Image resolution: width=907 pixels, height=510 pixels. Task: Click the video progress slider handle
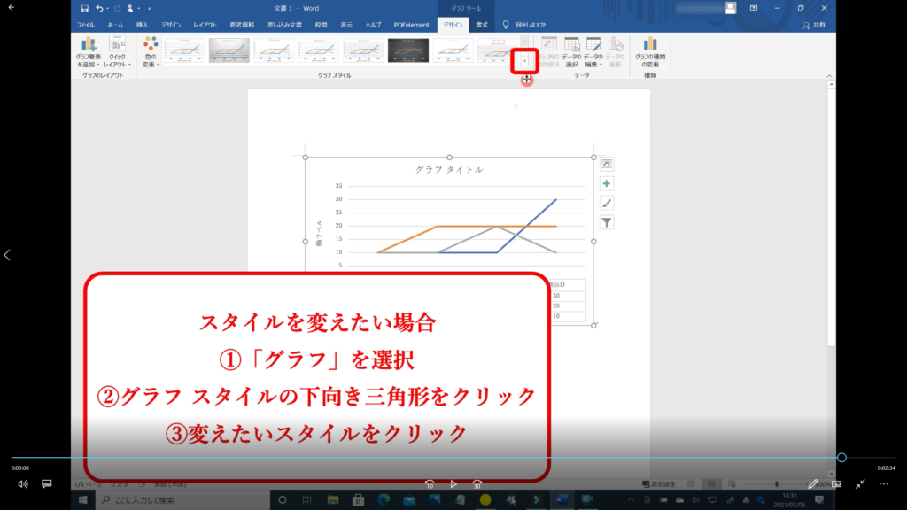(x=841, y=458)
